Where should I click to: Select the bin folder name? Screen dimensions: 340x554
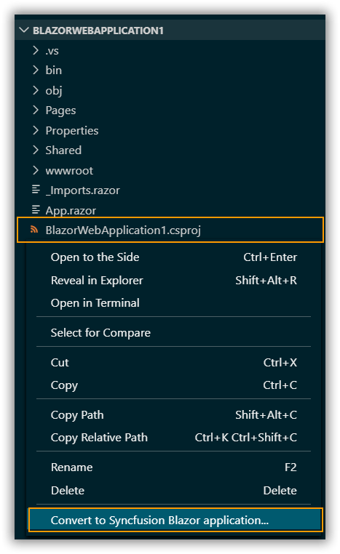click(53, 71)
